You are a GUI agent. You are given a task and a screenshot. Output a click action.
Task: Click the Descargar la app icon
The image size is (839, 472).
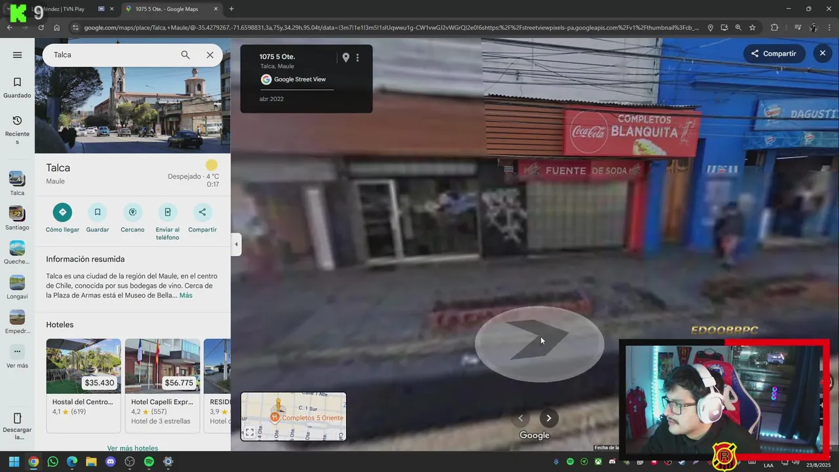[17, 426]
